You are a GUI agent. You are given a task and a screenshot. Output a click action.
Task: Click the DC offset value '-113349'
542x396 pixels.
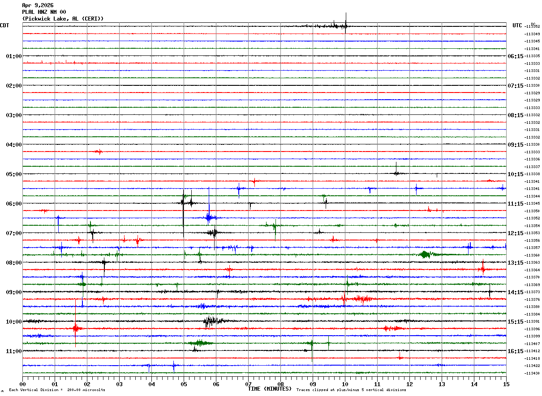click(532, 34)
